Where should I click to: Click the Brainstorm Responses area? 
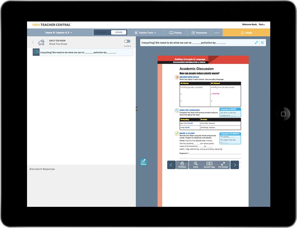81,186
